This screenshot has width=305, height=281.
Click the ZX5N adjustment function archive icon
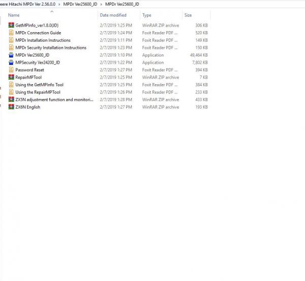click(x=11, y=99)
